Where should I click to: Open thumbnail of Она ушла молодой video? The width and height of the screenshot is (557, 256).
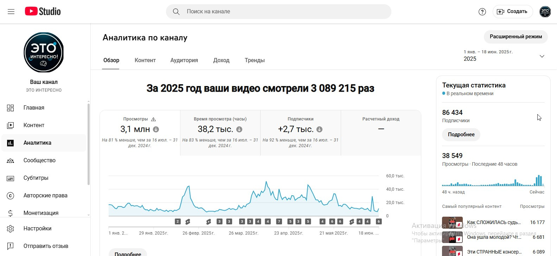(452, 237)
